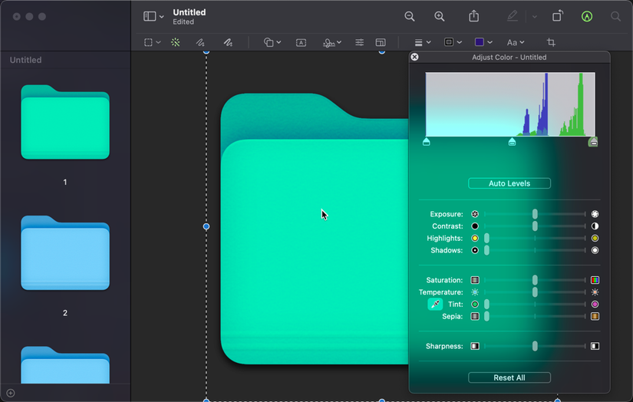Toggle the Adjust Color sliders icon

point(359,42)
